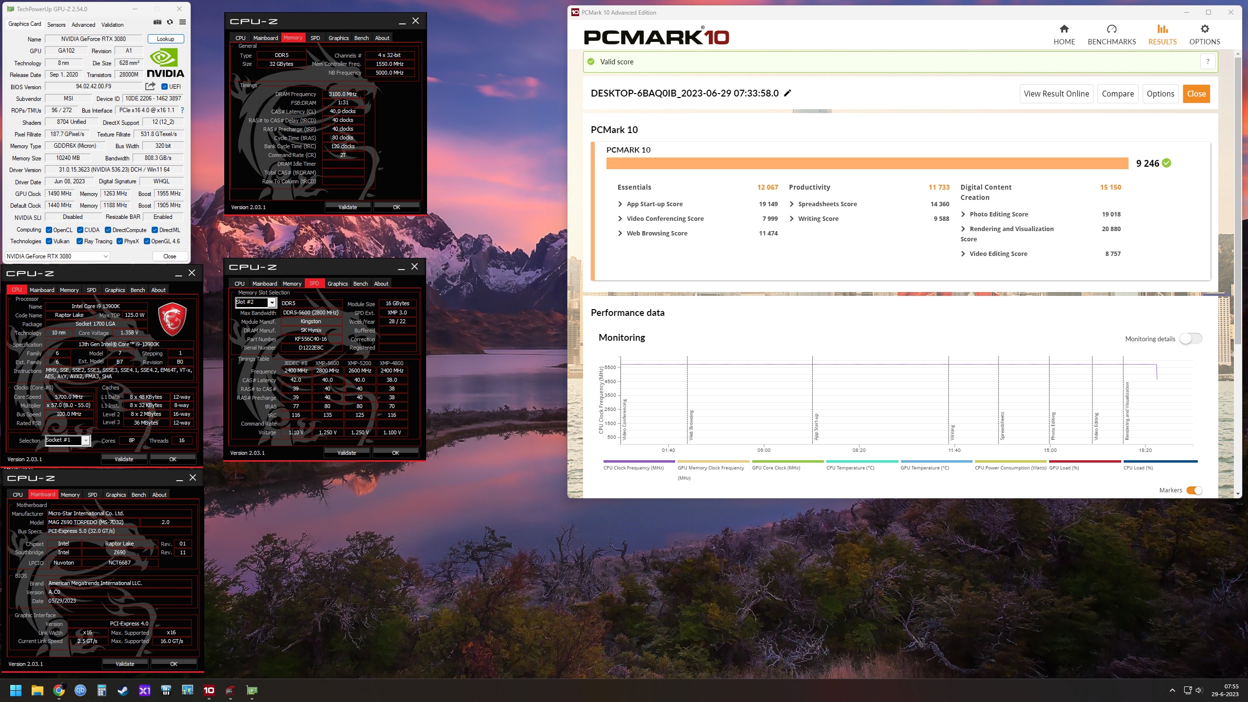This screenshot has width=1248, height=702.
Task: Open File Explorer from the taskbar
Action: click(37, 690)
